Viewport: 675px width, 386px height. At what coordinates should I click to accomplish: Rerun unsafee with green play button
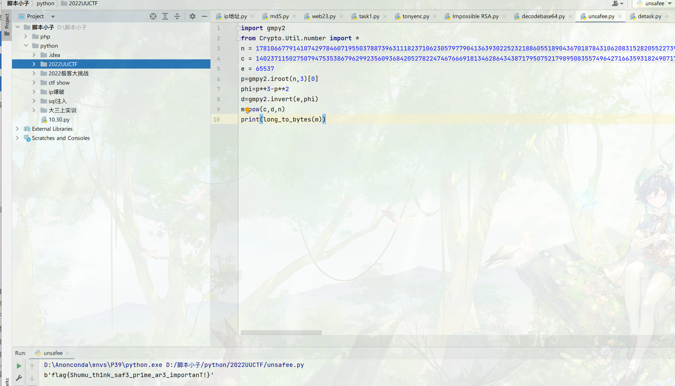click(19, 366)
